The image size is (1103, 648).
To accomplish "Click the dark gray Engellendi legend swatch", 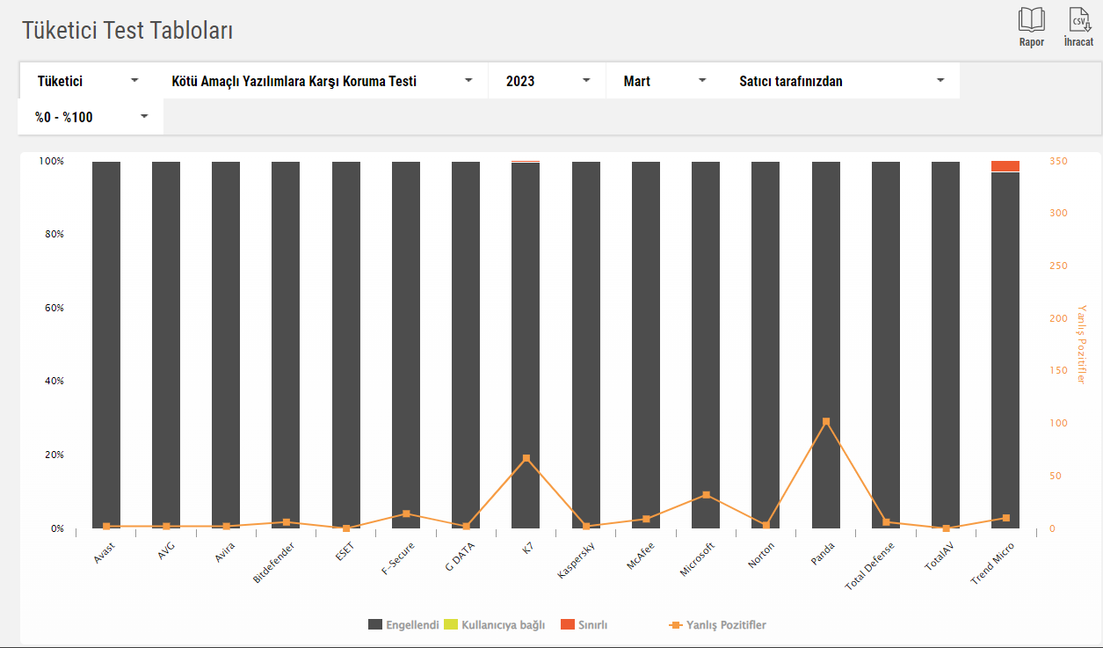I will 375,625.
